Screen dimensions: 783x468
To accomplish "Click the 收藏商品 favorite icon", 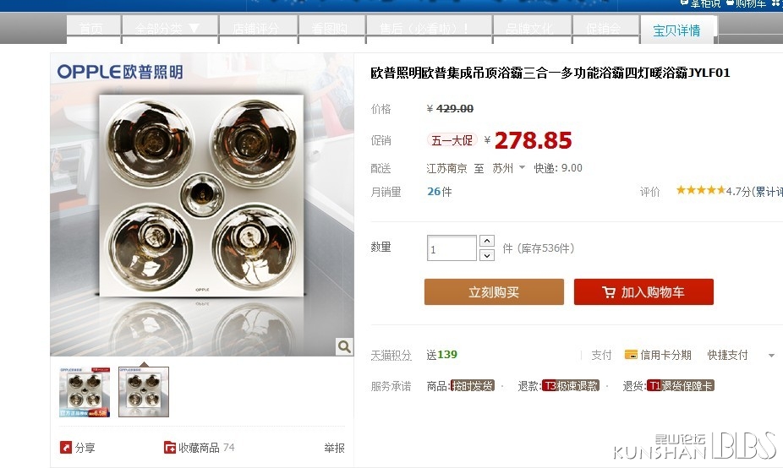I will click(170, 448).
